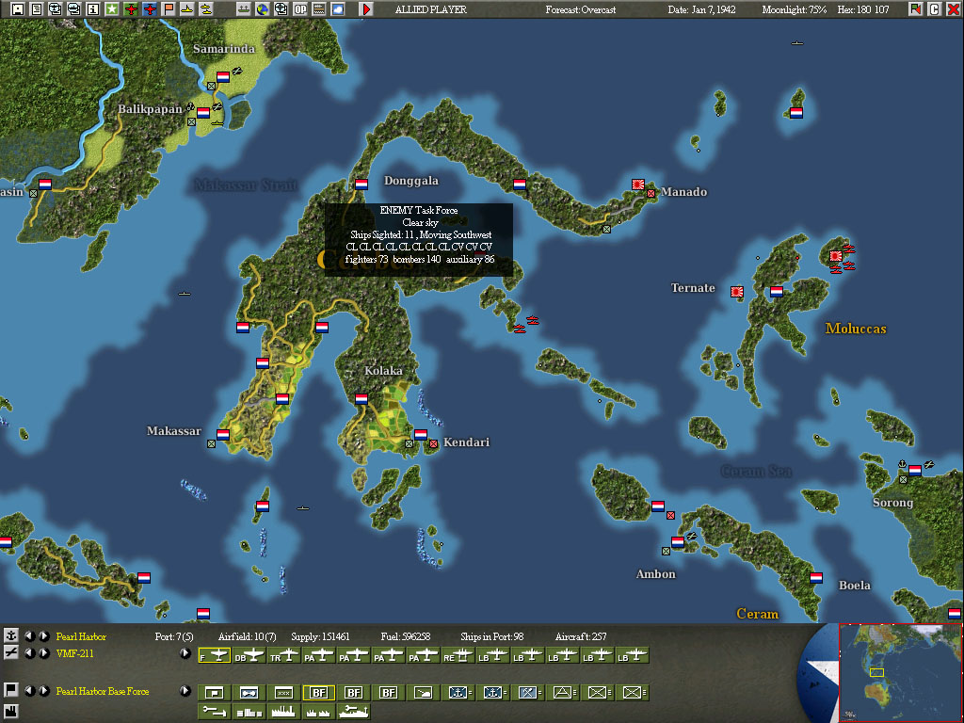Image resolution: width=964 pixels, height=723 pixels.
Task: Open the document list icon in the top toolbar
Action: tap(37, 9)
